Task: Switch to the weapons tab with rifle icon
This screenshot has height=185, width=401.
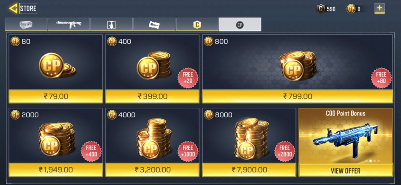Action: coord(69,25)
